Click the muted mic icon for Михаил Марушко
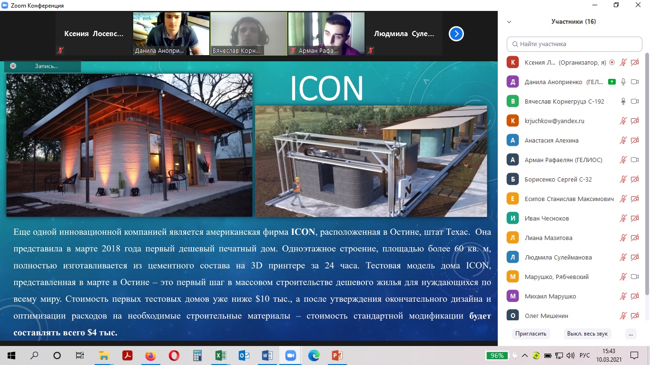 pyautogui.click(x=623, y=296)
